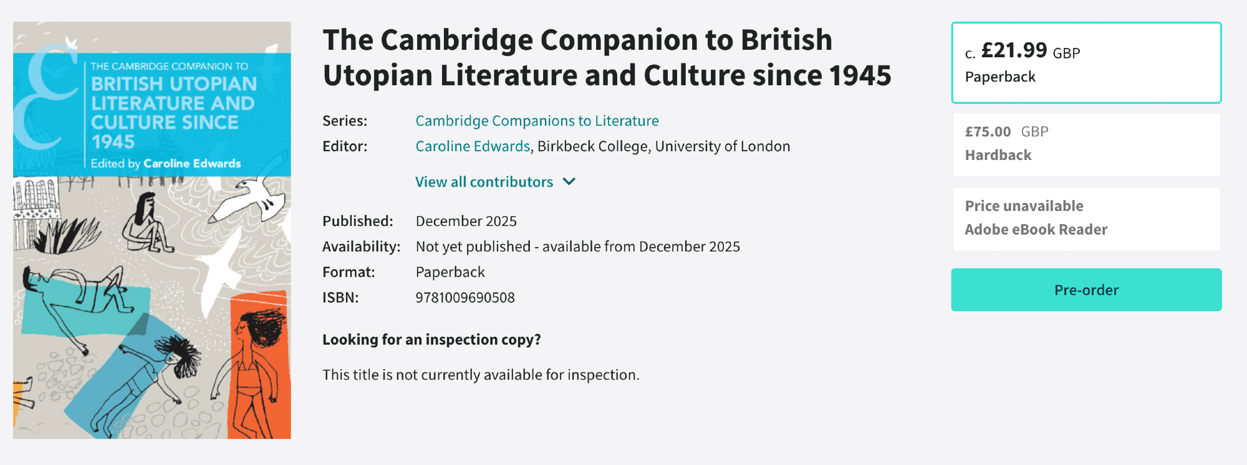This screenshot has height=465, width=1247.
Task: Select the £21.99 Paperback format option
Action: tap(1086, 63)
